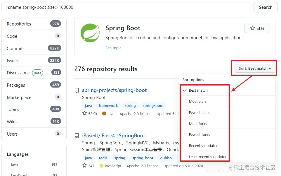Select the Wikis results filter
This screenshot has height=176, width=281.
tap(34, 122)
